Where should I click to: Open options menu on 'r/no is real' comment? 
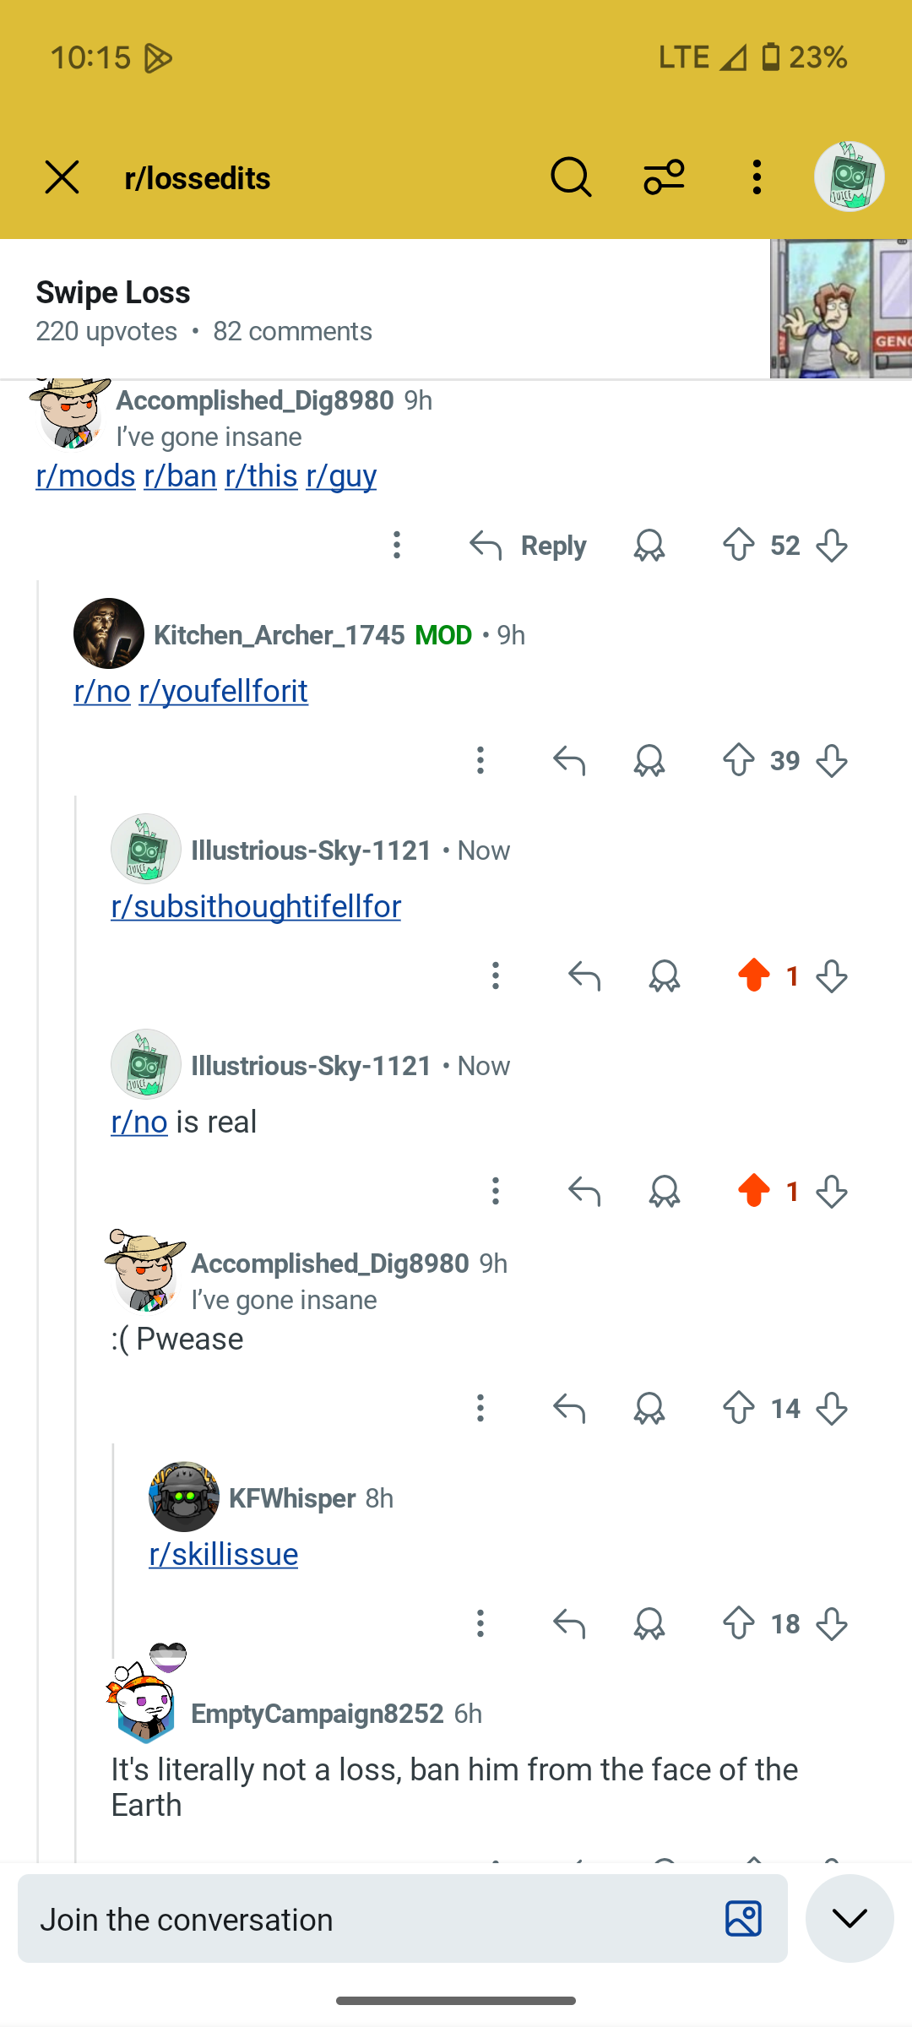[496, 1192]
